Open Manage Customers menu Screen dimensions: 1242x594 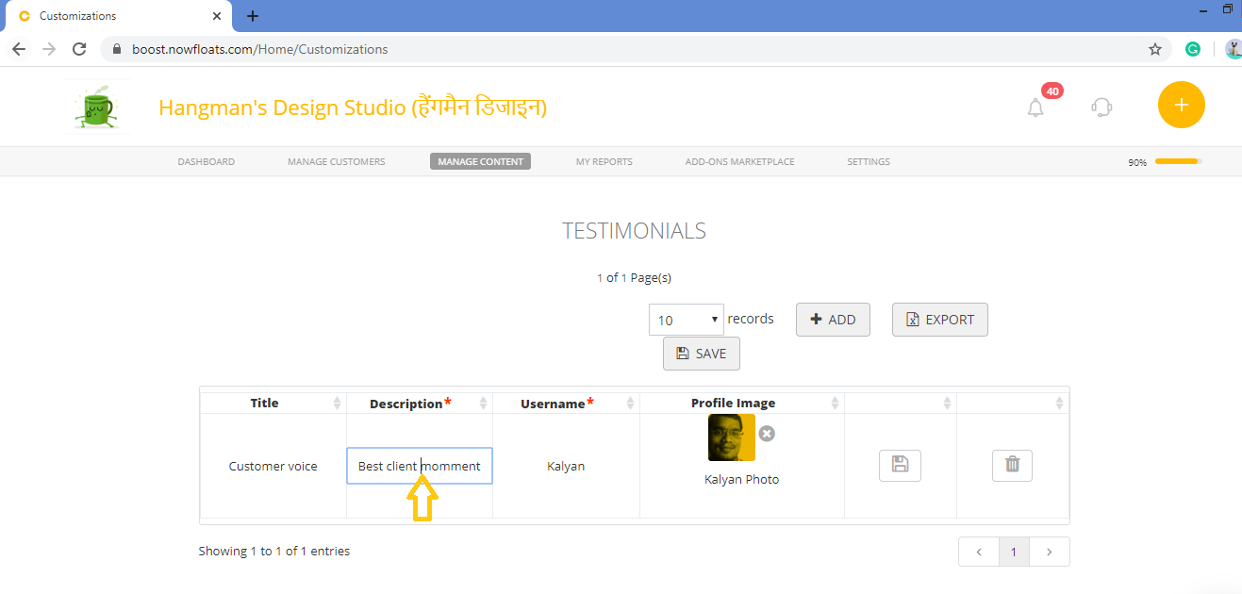337,161
